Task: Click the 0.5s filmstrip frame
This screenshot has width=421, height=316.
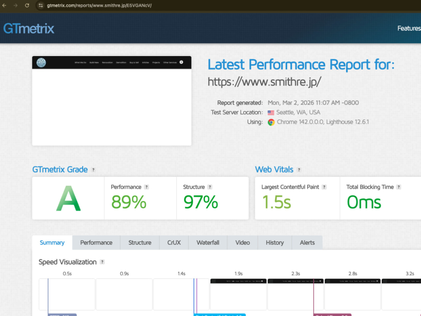Action: tap(67, 294)
